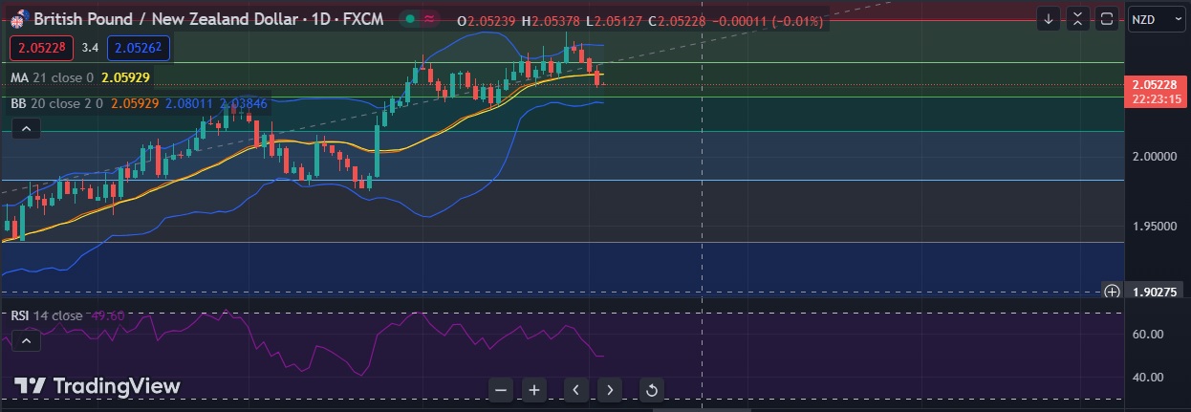Collapse the RSI pane legend
Viewport: 1191px width, 412px height.
(x=26, y=341)
